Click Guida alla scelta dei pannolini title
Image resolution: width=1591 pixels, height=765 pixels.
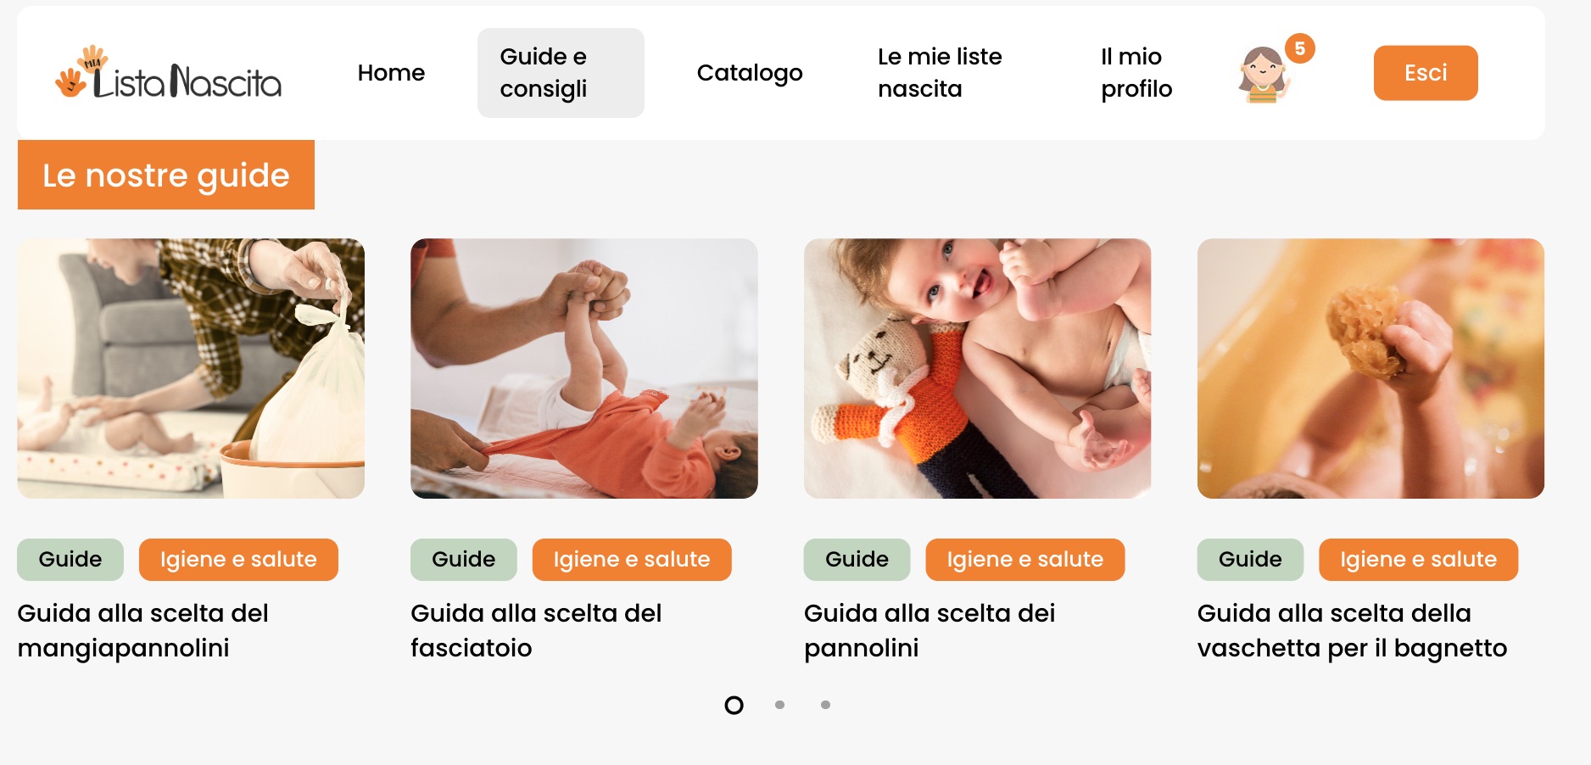tap(929, 630)
